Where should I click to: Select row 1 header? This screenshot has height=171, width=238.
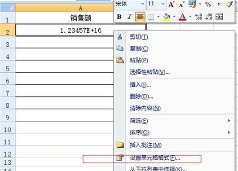pos(8,18)
